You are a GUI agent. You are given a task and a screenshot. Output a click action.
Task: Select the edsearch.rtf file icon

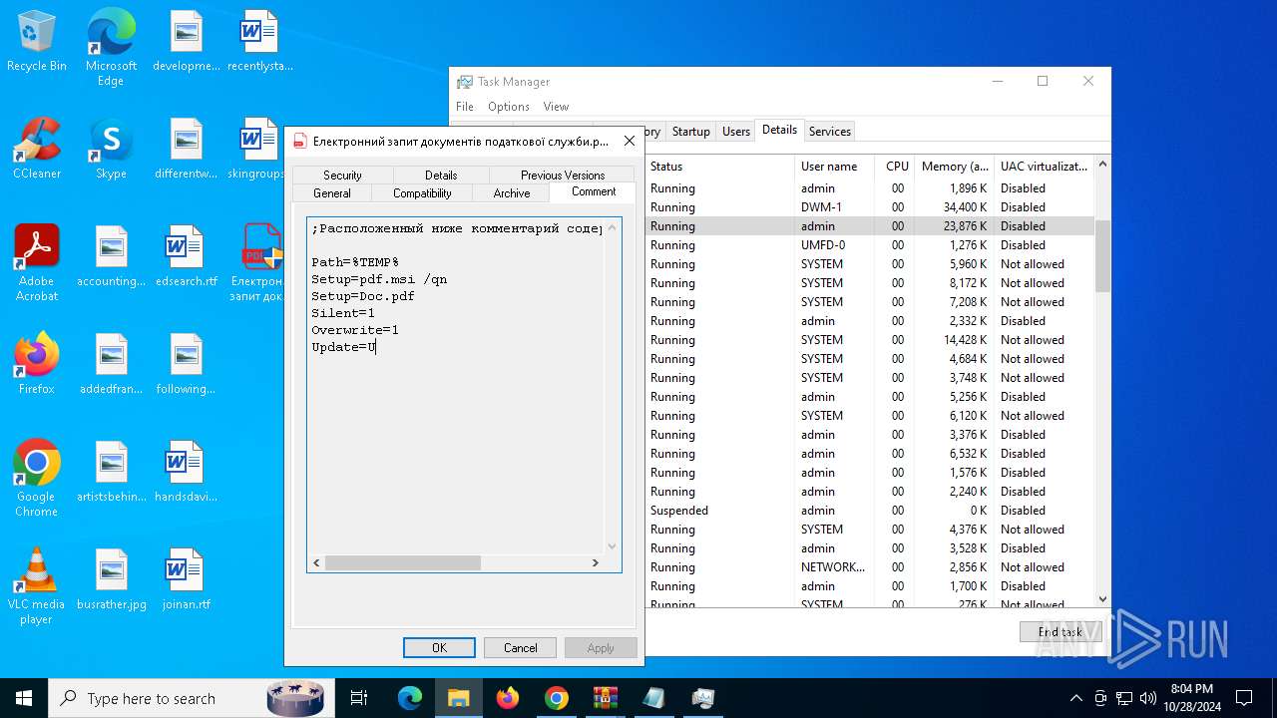[186, 256]
